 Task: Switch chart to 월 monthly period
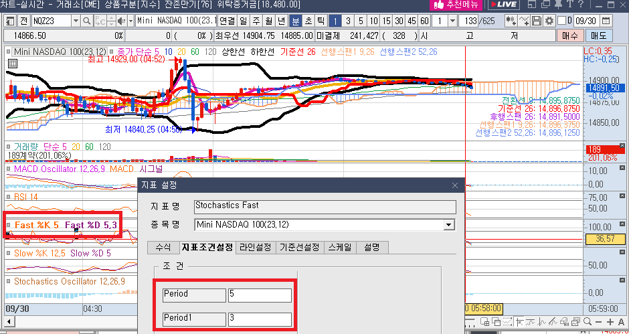pos(269,21)
